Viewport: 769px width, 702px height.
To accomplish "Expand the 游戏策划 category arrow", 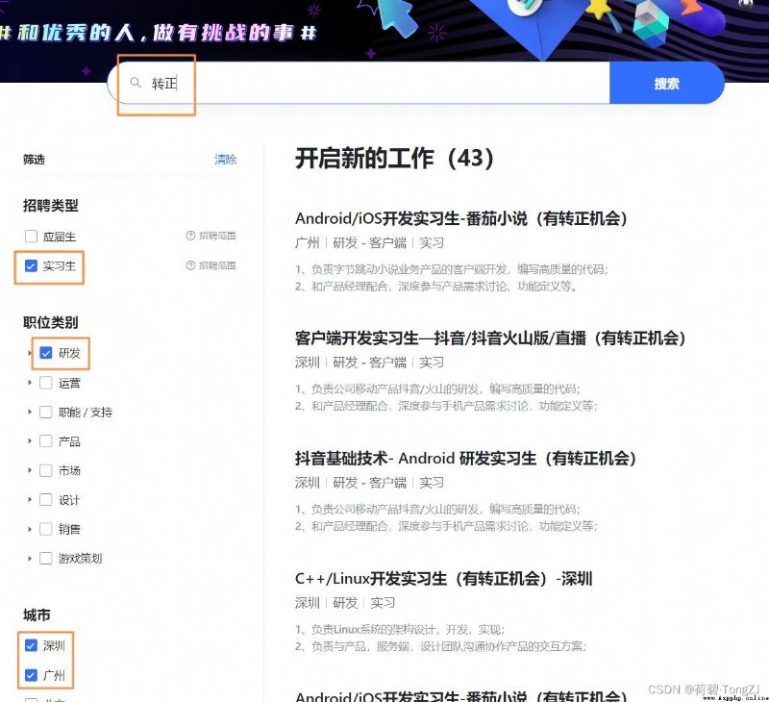I will click(30, 559).
